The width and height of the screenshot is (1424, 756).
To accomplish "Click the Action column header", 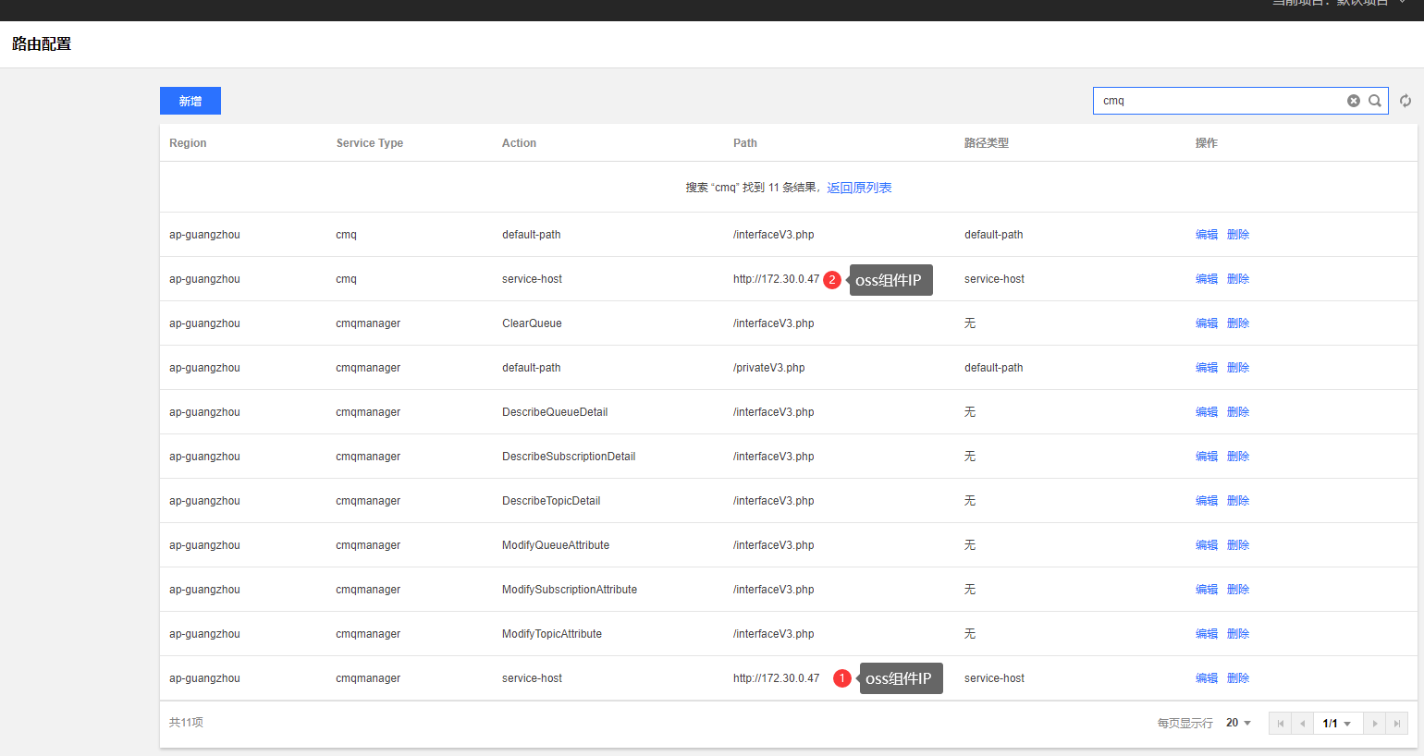I will 519,143.
